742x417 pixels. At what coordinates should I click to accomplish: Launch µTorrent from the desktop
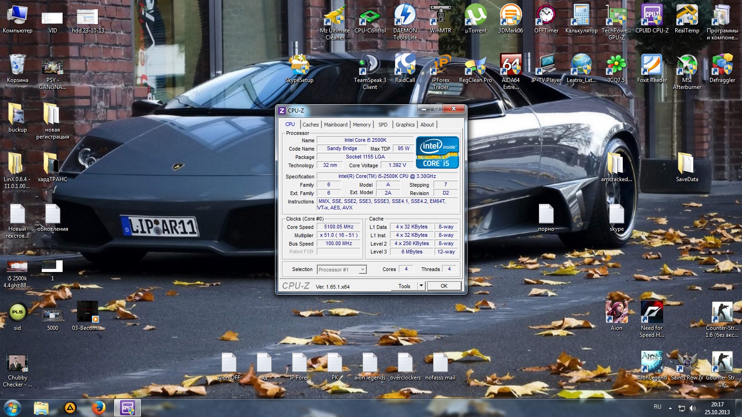point(475,19)
